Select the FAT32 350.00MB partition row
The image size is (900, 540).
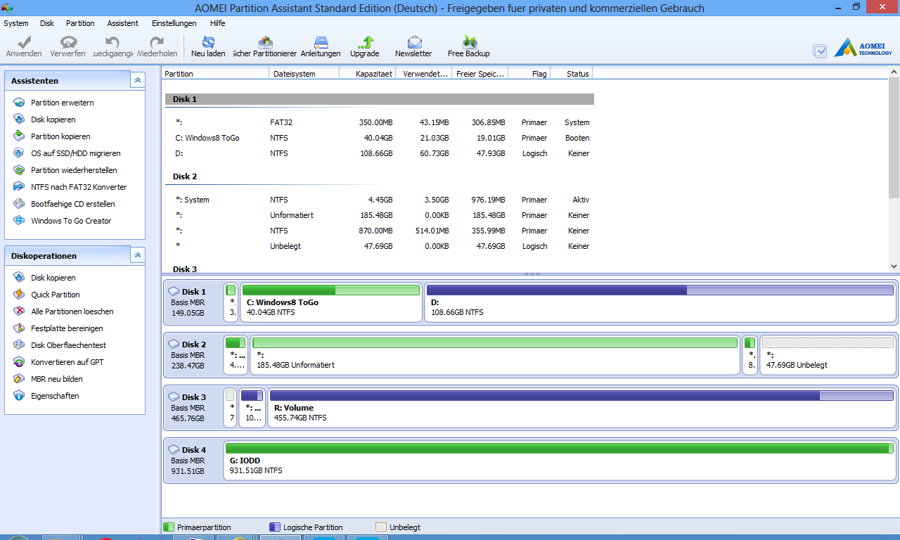pyautogui.click(x=380, y=122)
